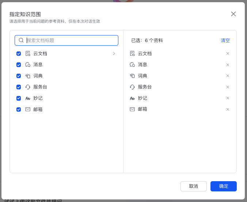Image resolution: width=247 pixels, height=202 pixels.
Task: Close the 指定知识范围 dialog
Action: pos(233,14)
